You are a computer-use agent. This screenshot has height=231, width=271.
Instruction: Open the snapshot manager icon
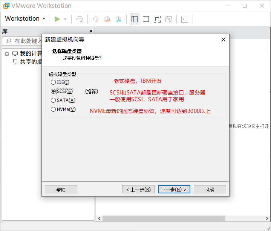[x=118, y=19]
